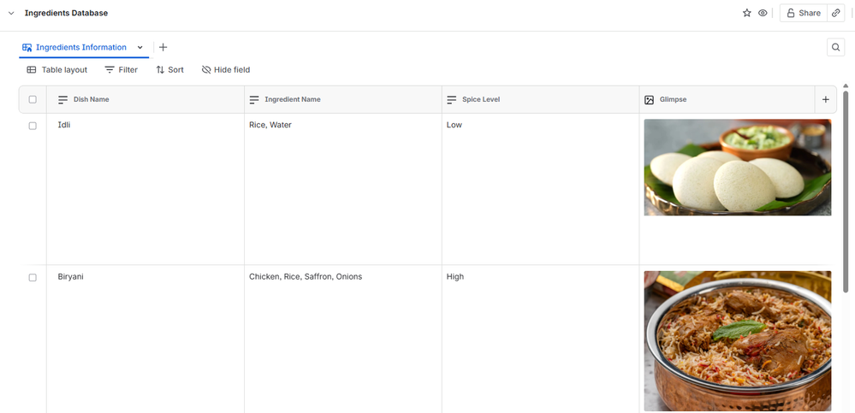Click the Glimpse image-type icon

point(649,100)
